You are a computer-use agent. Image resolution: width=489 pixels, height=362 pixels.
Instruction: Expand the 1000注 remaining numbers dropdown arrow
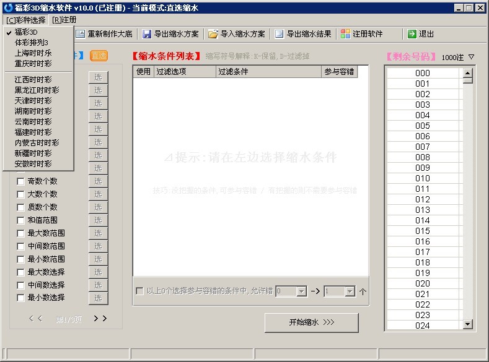(471, 57)
